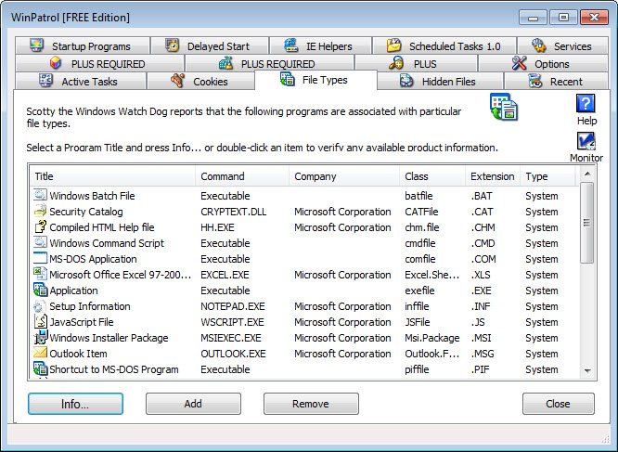Minimize the WinPatrol window

(x=533, y=18)
